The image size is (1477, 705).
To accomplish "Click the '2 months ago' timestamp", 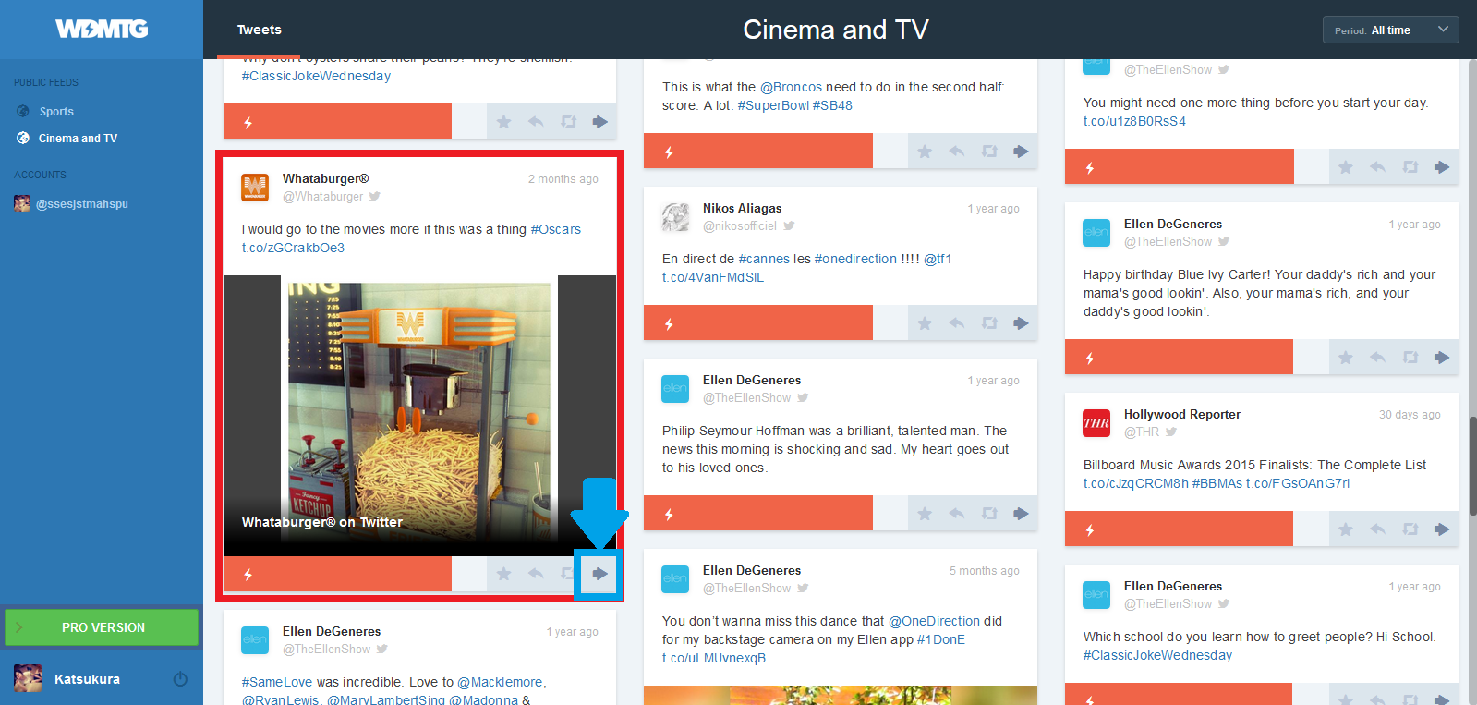I will click(563, 179).
